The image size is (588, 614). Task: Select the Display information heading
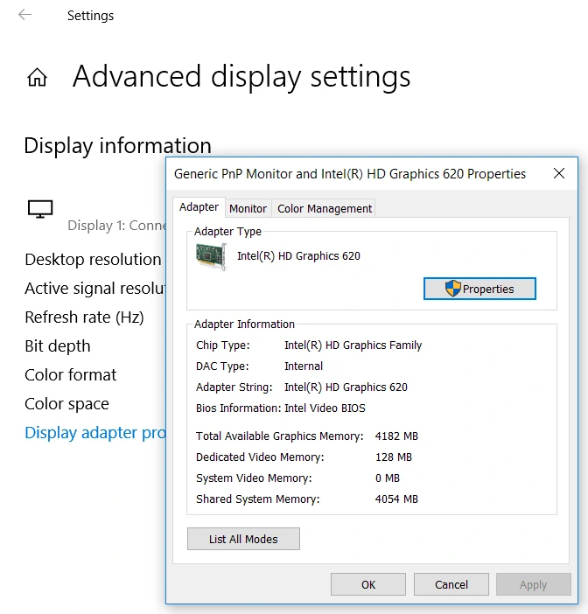[117, 146]
